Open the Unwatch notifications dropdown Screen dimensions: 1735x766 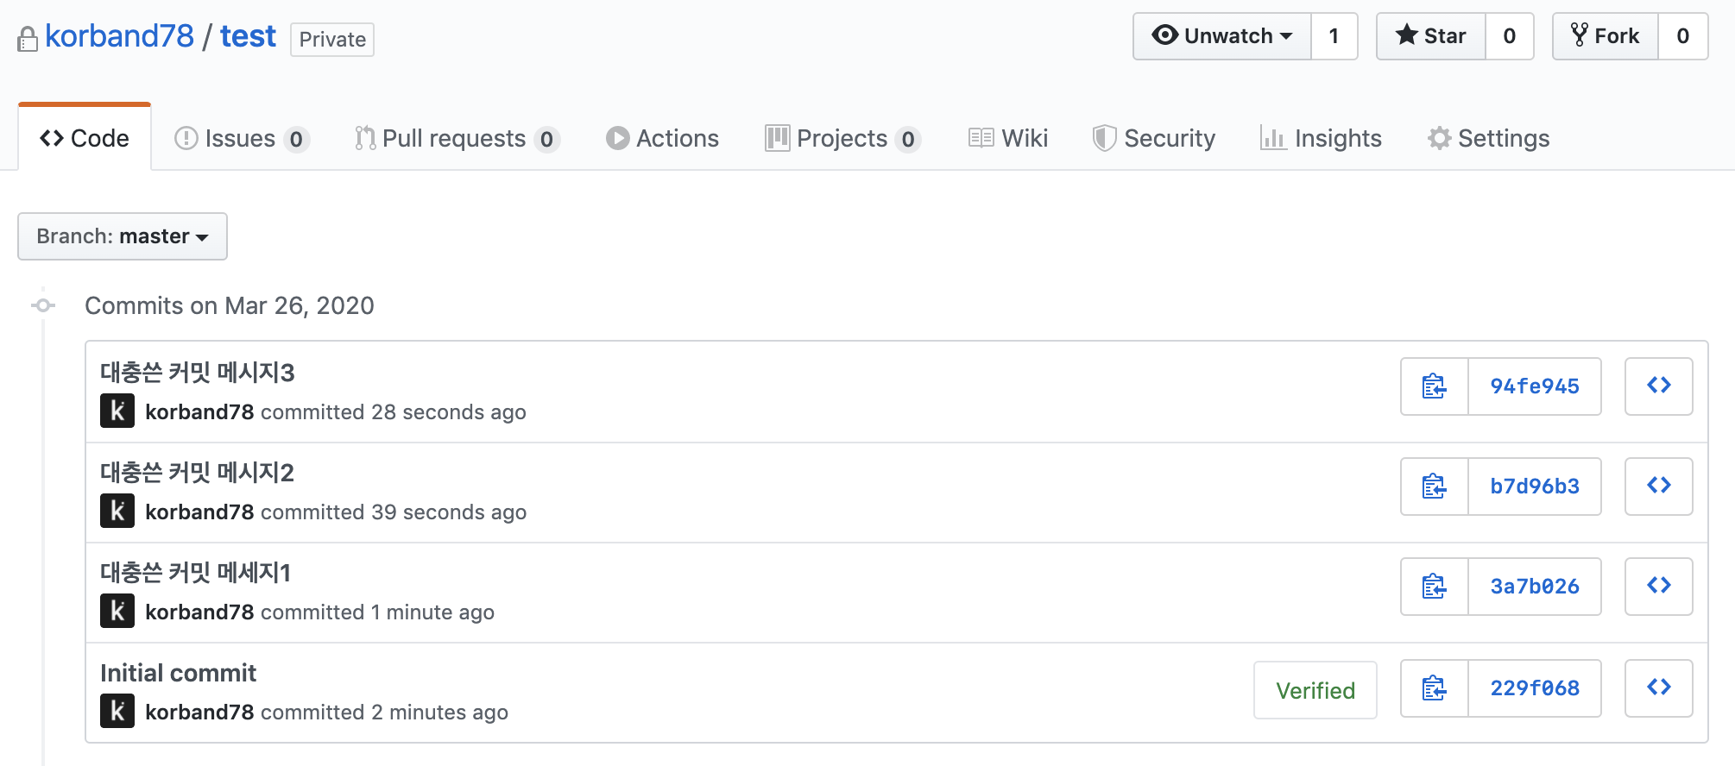click(x=1222, y=36)
